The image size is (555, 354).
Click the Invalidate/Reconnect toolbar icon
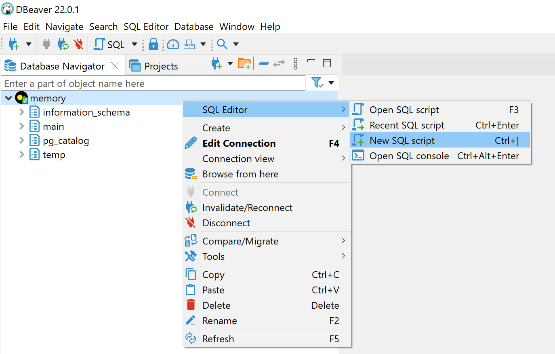tap(62, 44)
